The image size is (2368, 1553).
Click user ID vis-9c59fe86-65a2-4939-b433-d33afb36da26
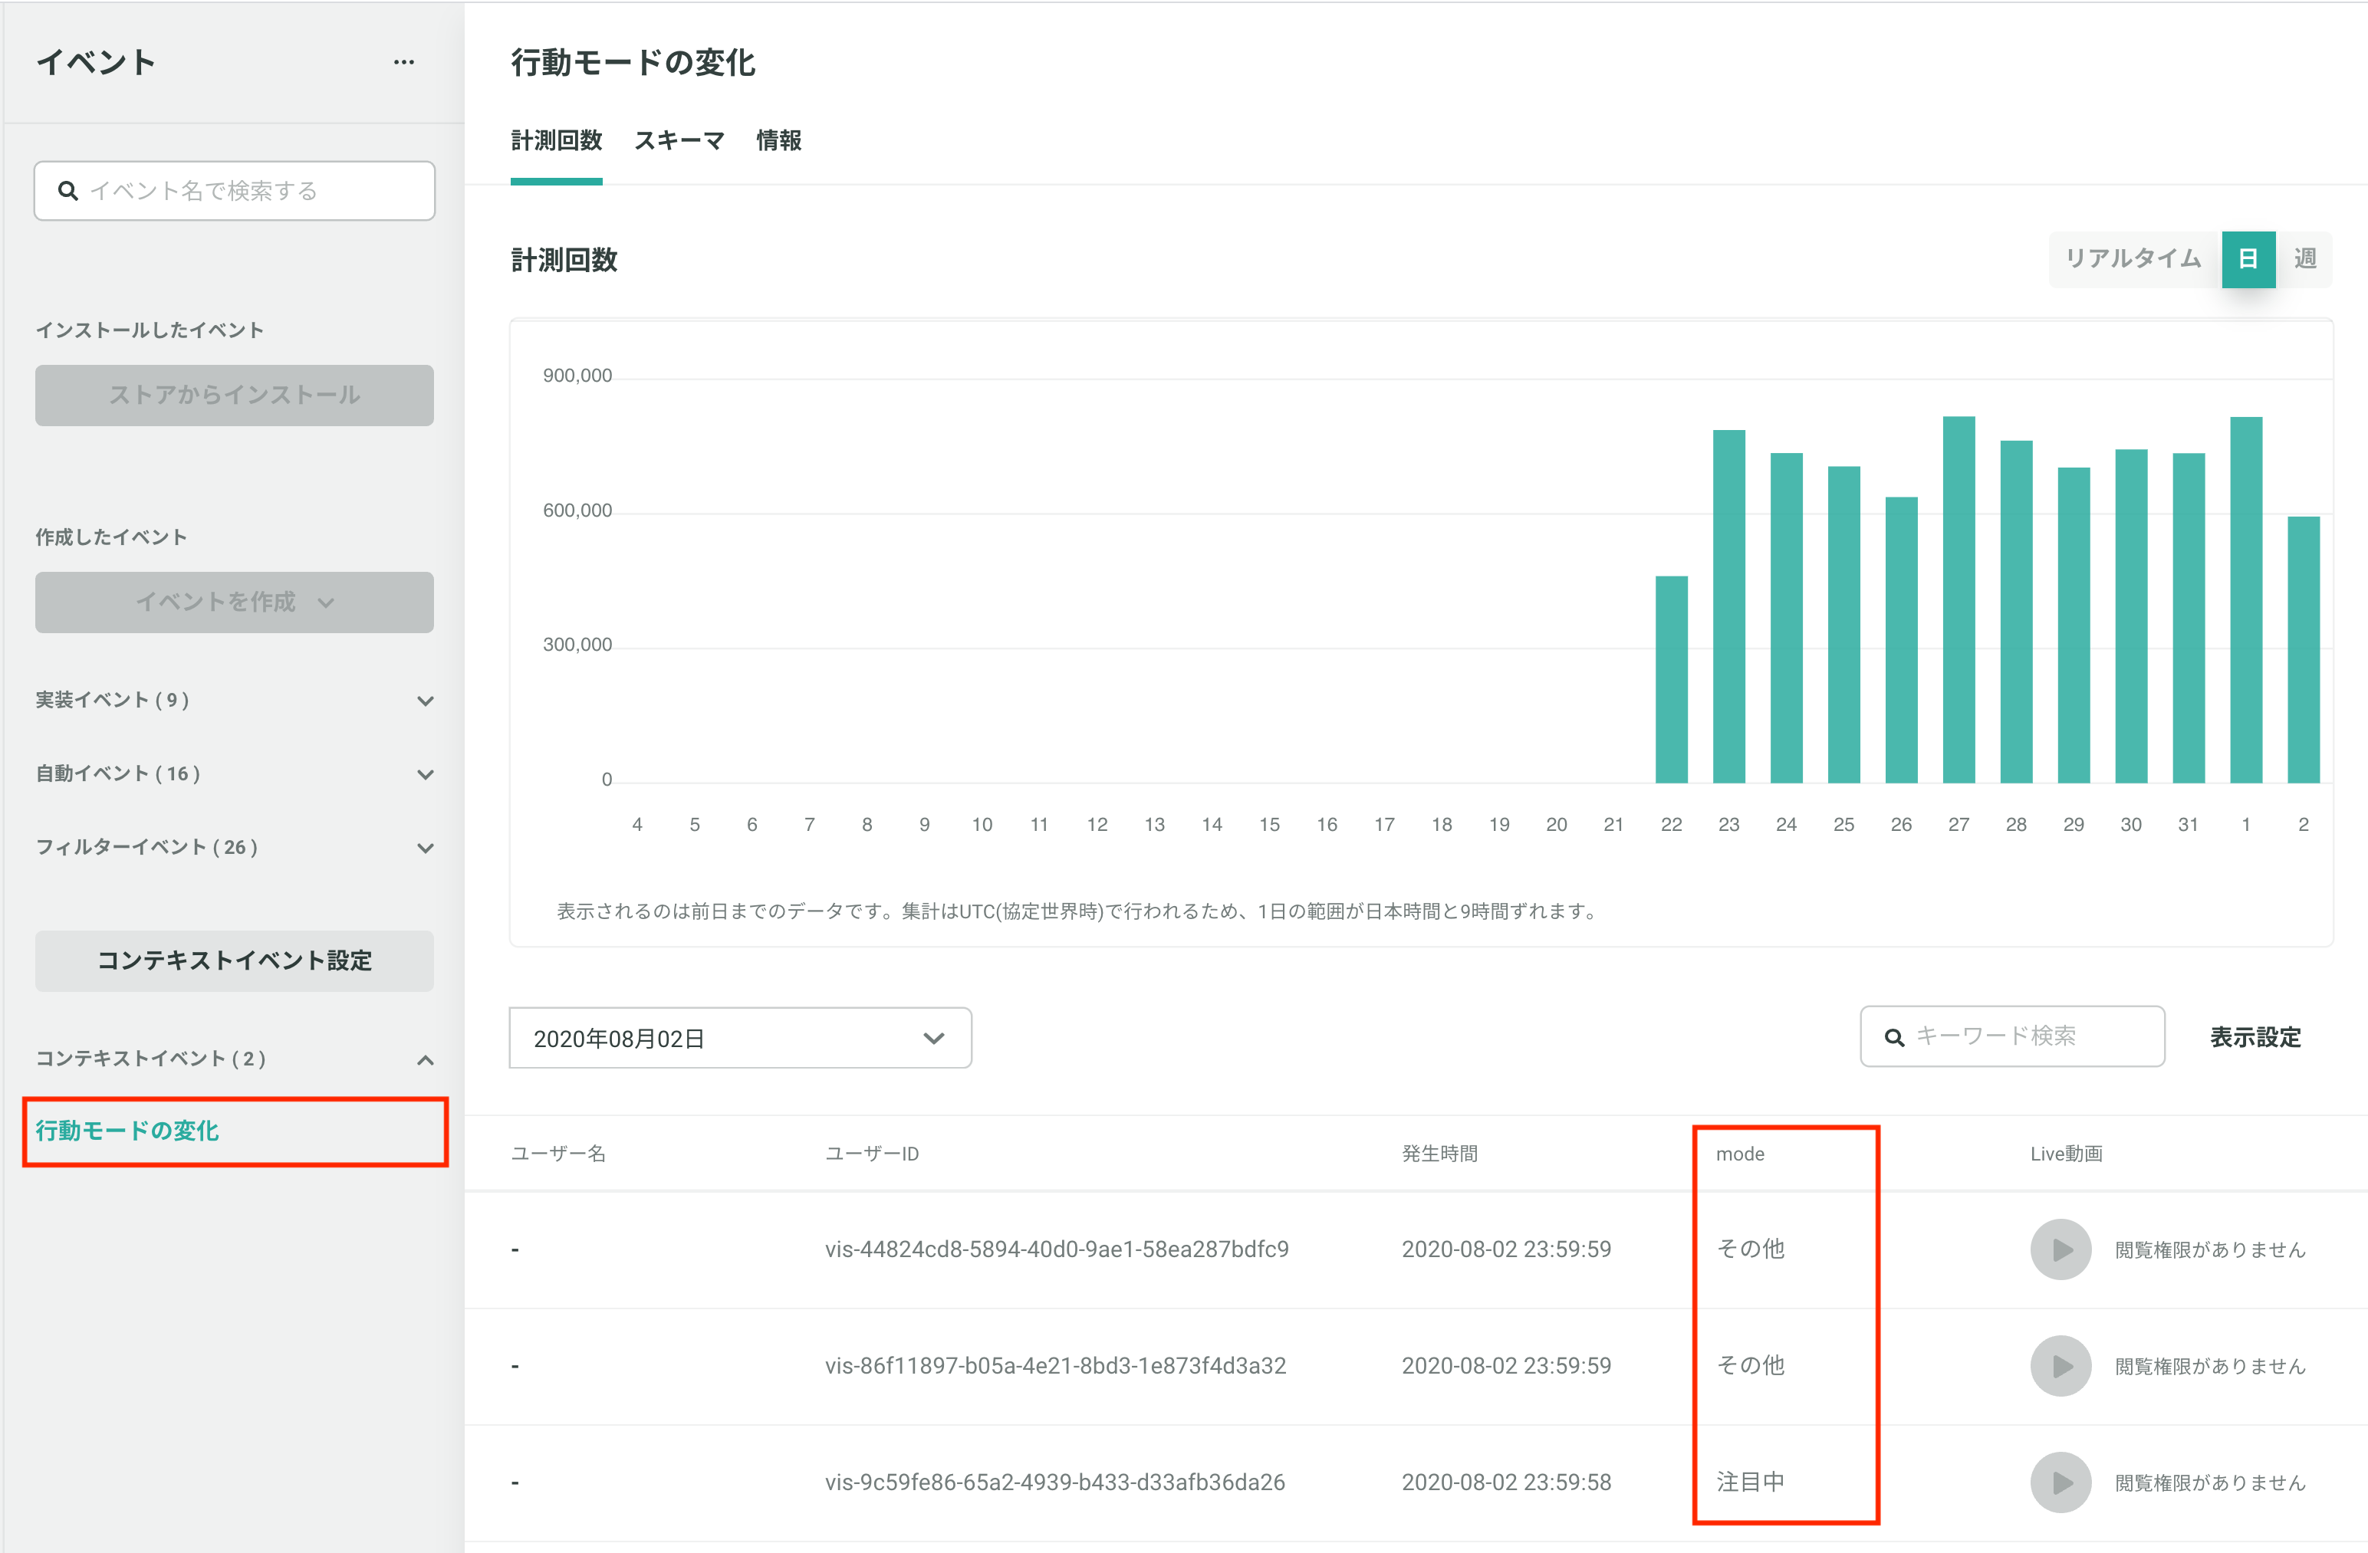1054,1482
